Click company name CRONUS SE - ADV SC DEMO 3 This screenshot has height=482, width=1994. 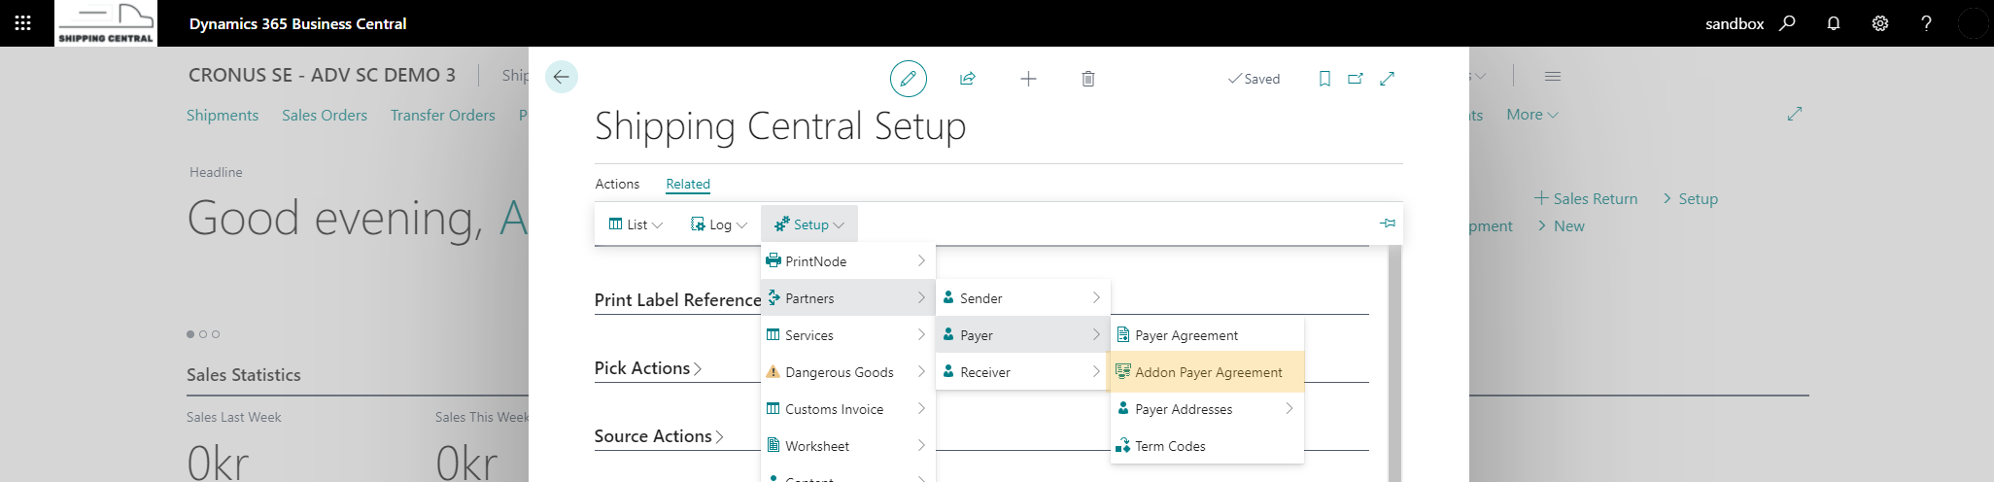[322, 75]
